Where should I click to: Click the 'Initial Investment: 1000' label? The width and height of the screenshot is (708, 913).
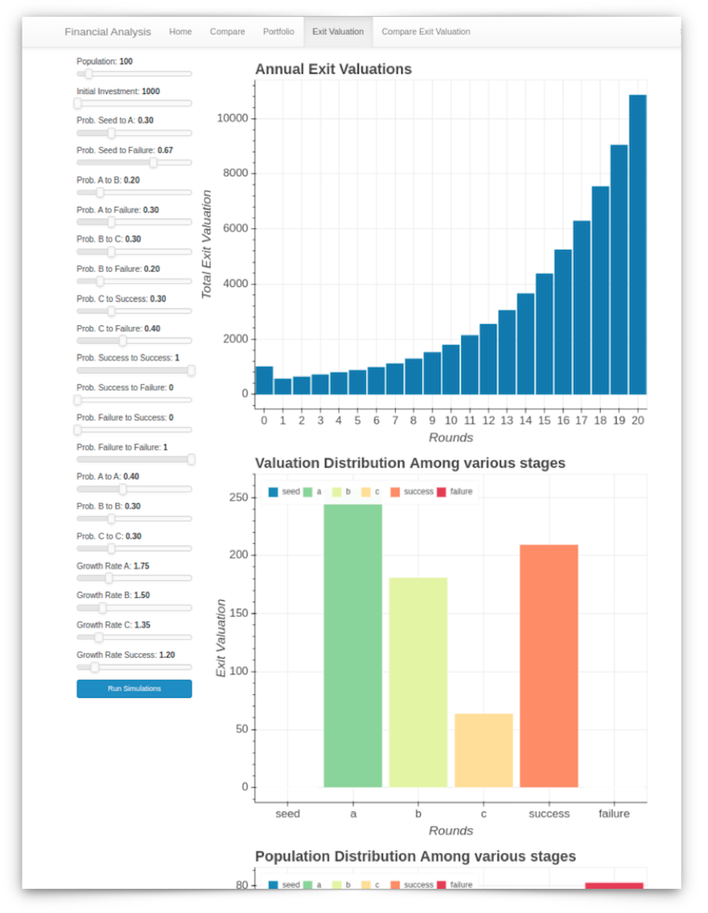(117, 91)
